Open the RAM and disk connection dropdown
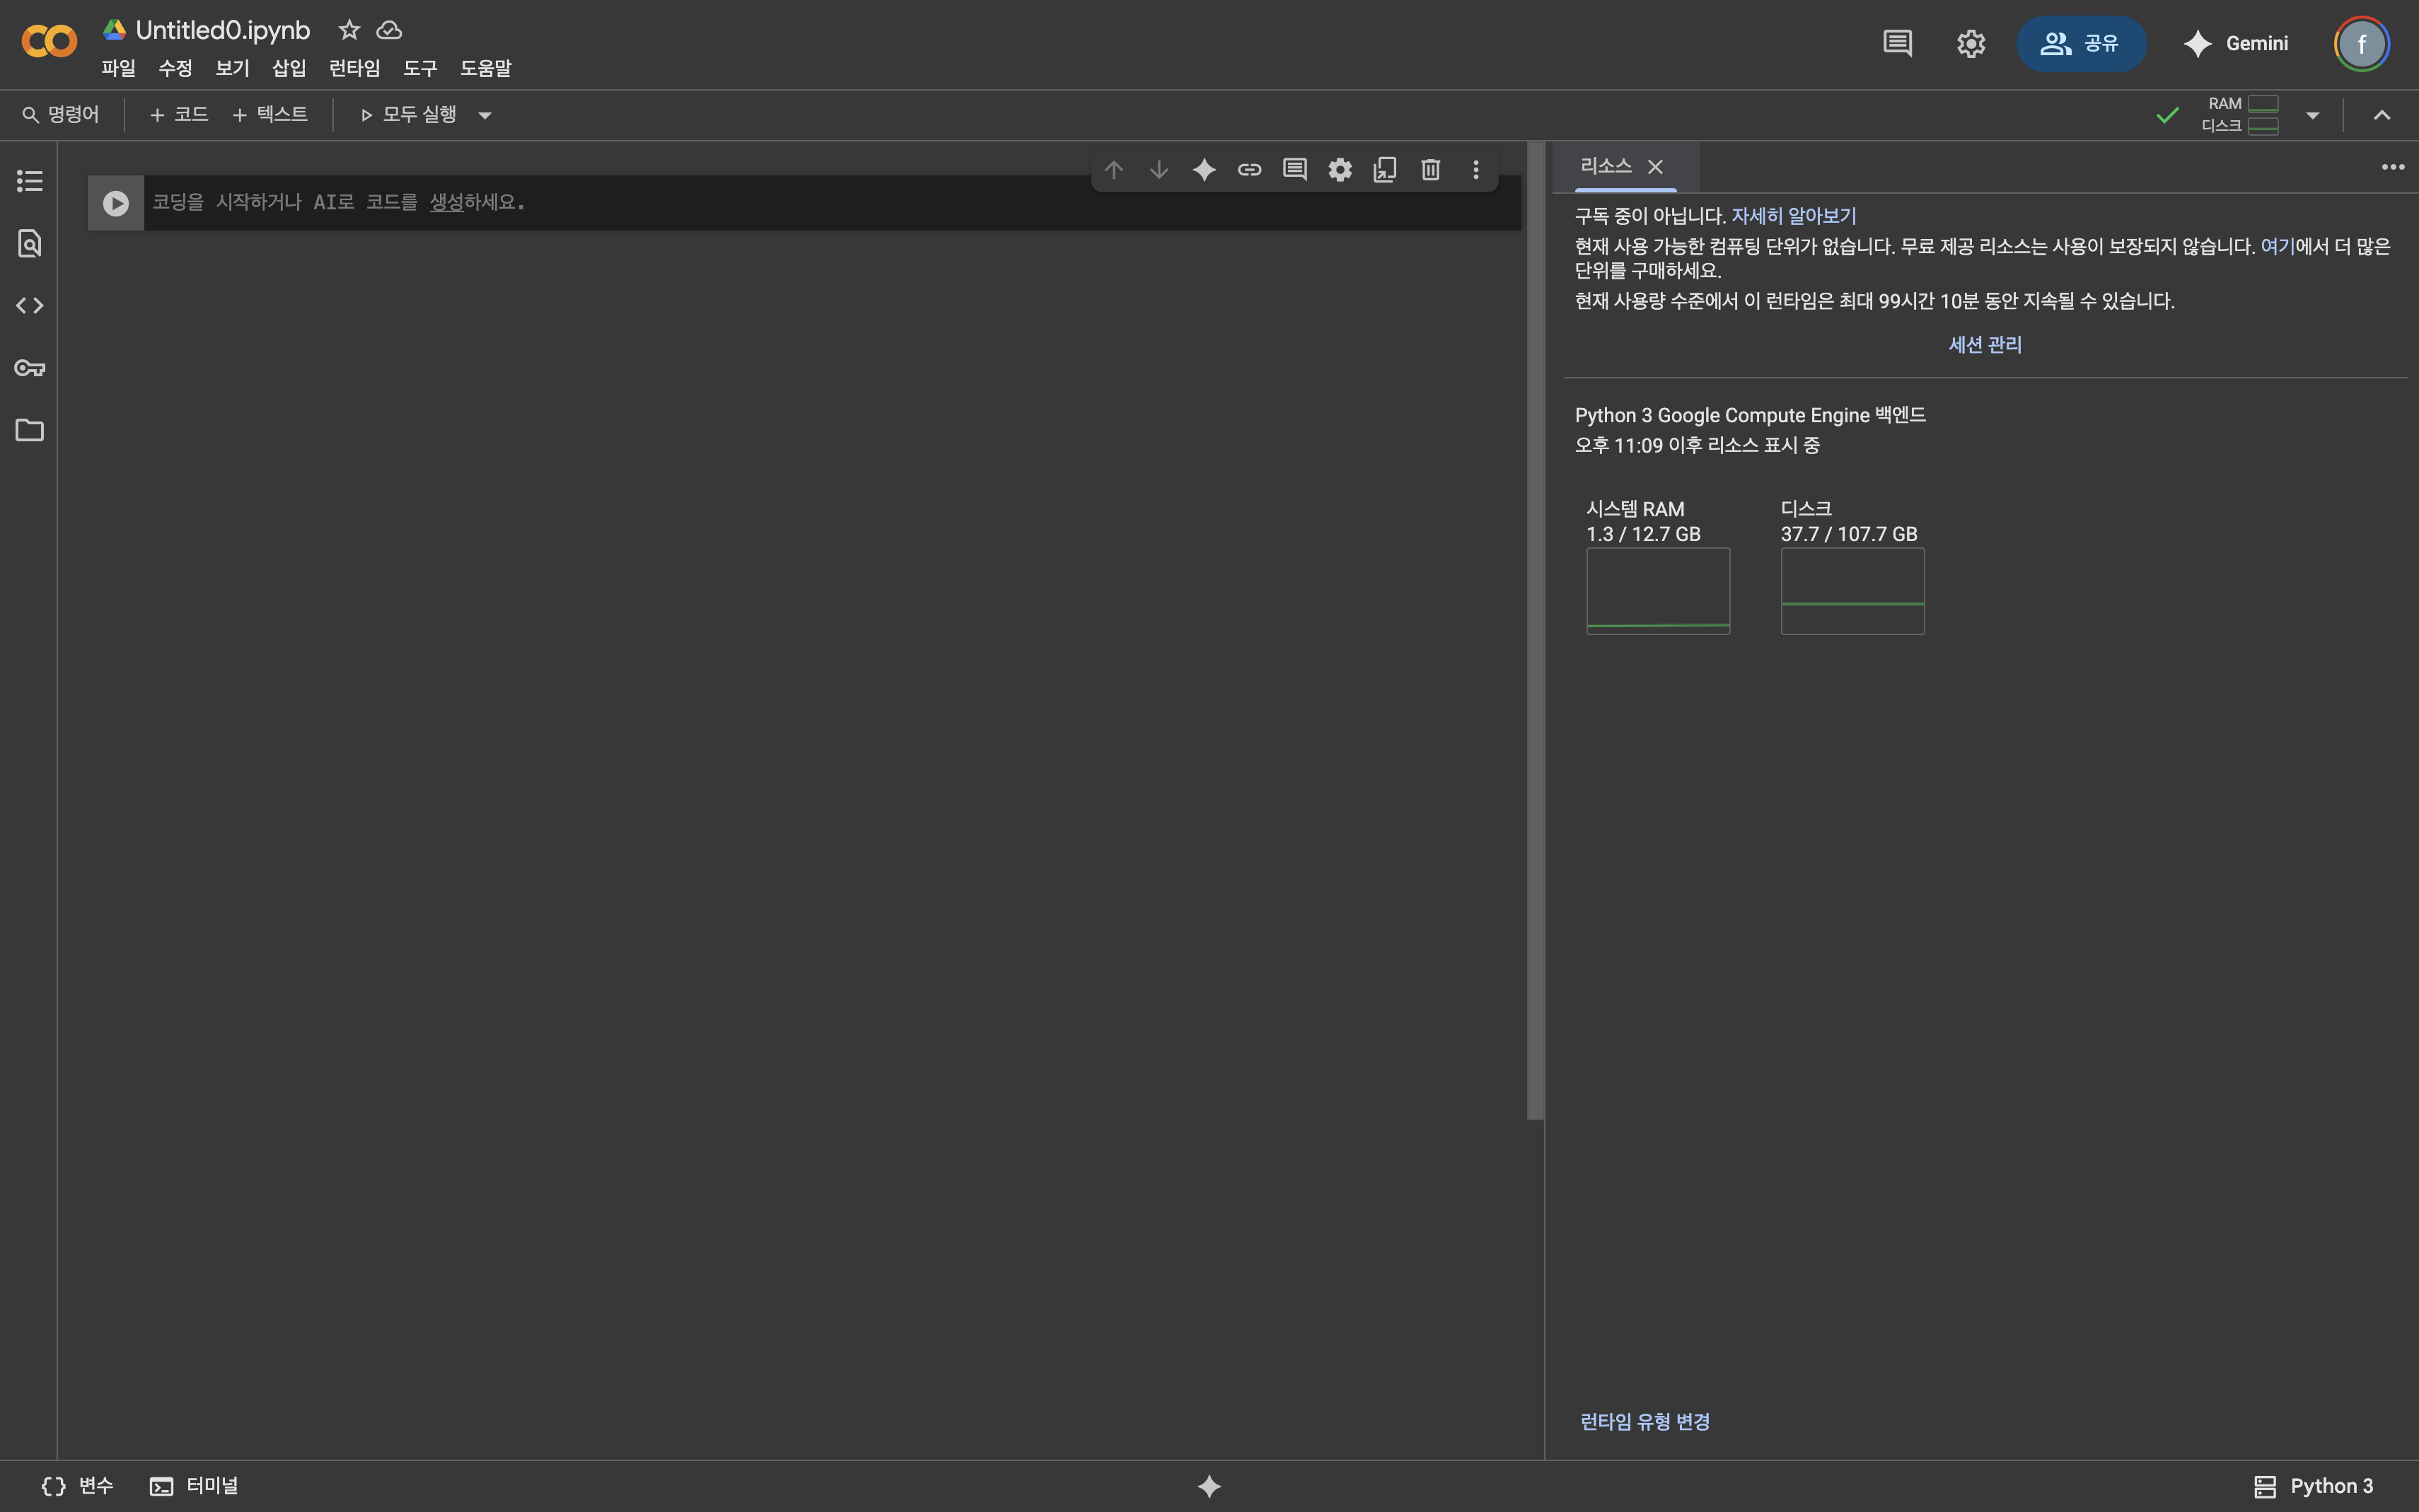 pos(2312,115)
